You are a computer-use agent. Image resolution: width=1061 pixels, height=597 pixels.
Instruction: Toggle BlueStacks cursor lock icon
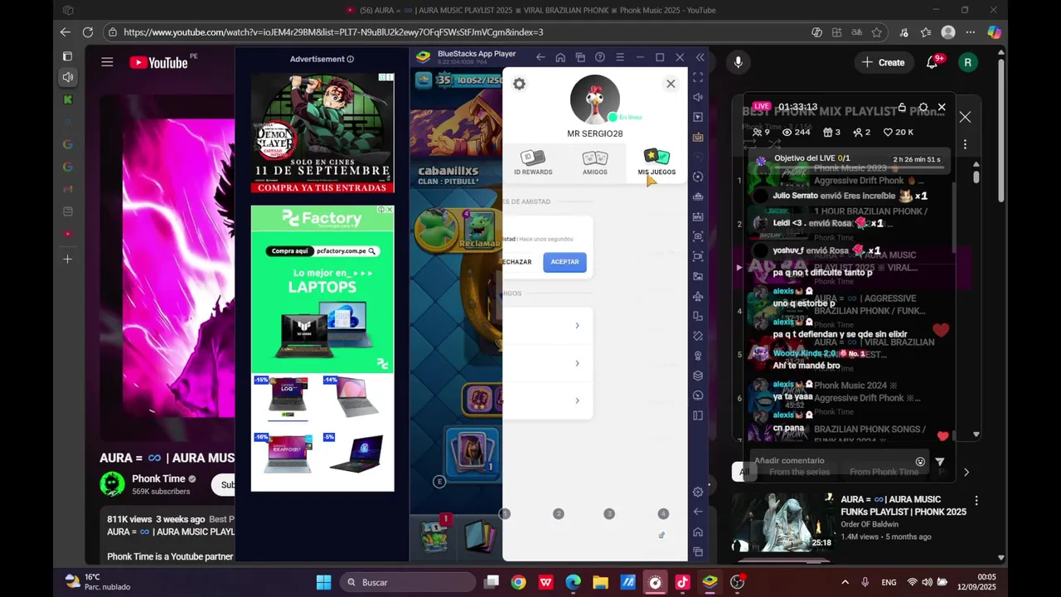point(698,117)
